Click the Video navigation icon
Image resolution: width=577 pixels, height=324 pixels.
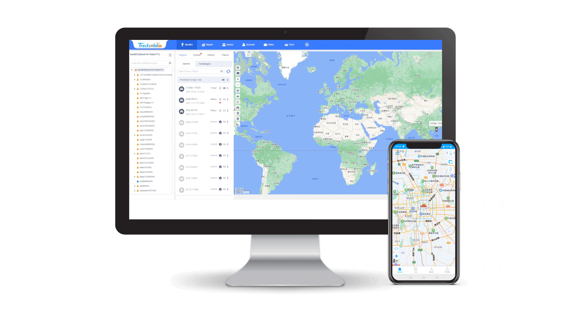[x=270, y=45]
